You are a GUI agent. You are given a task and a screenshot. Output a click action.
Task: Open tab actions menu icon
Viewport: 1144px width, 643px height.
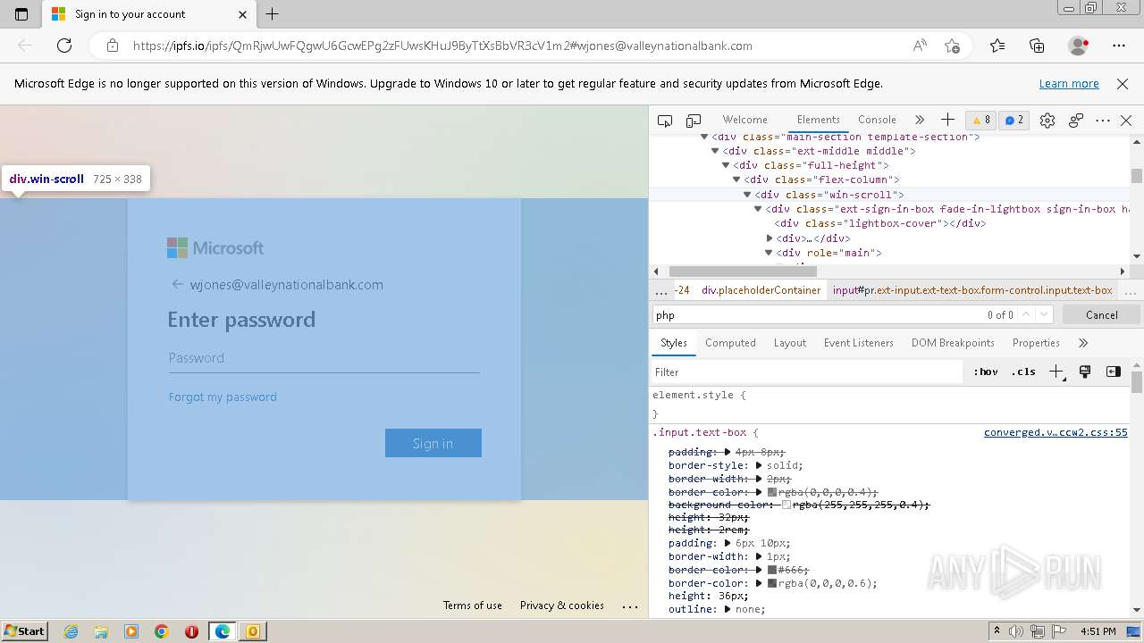pyautogui.click(x=21, y=14)
